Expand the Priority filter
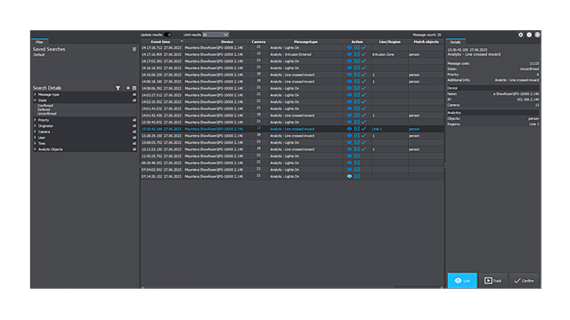 pos(36,120)
